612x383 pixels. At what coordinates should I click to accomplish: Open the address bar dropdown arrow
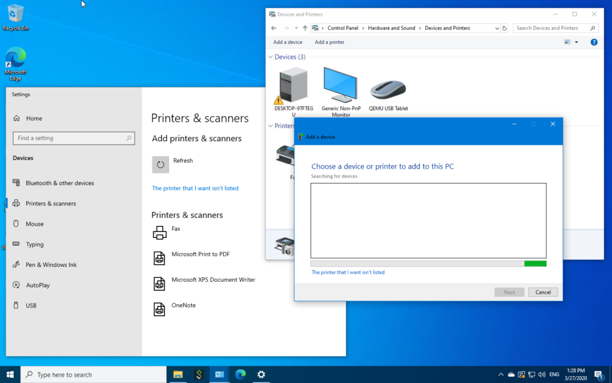coord(497,27)
